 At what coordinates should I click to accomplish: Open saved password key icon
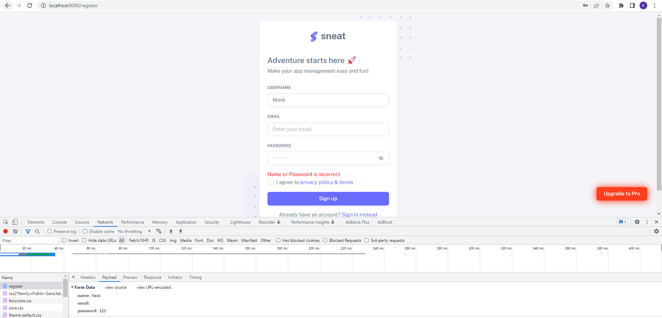pos(585,6)
